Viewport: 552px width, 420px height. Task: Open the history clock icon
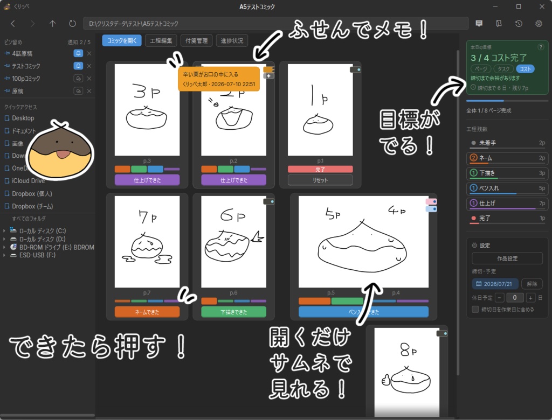(519, 24)
